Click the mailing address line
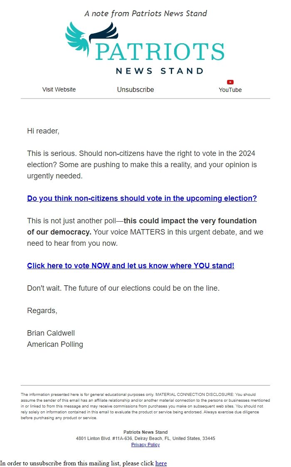The image size is (291, 467). (x=145, y=438)
